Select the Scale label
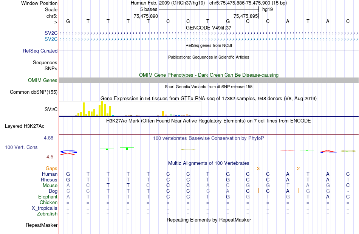The height and width of the screenshot is (234, 359). pyautogui.click(x=51, y=9)
